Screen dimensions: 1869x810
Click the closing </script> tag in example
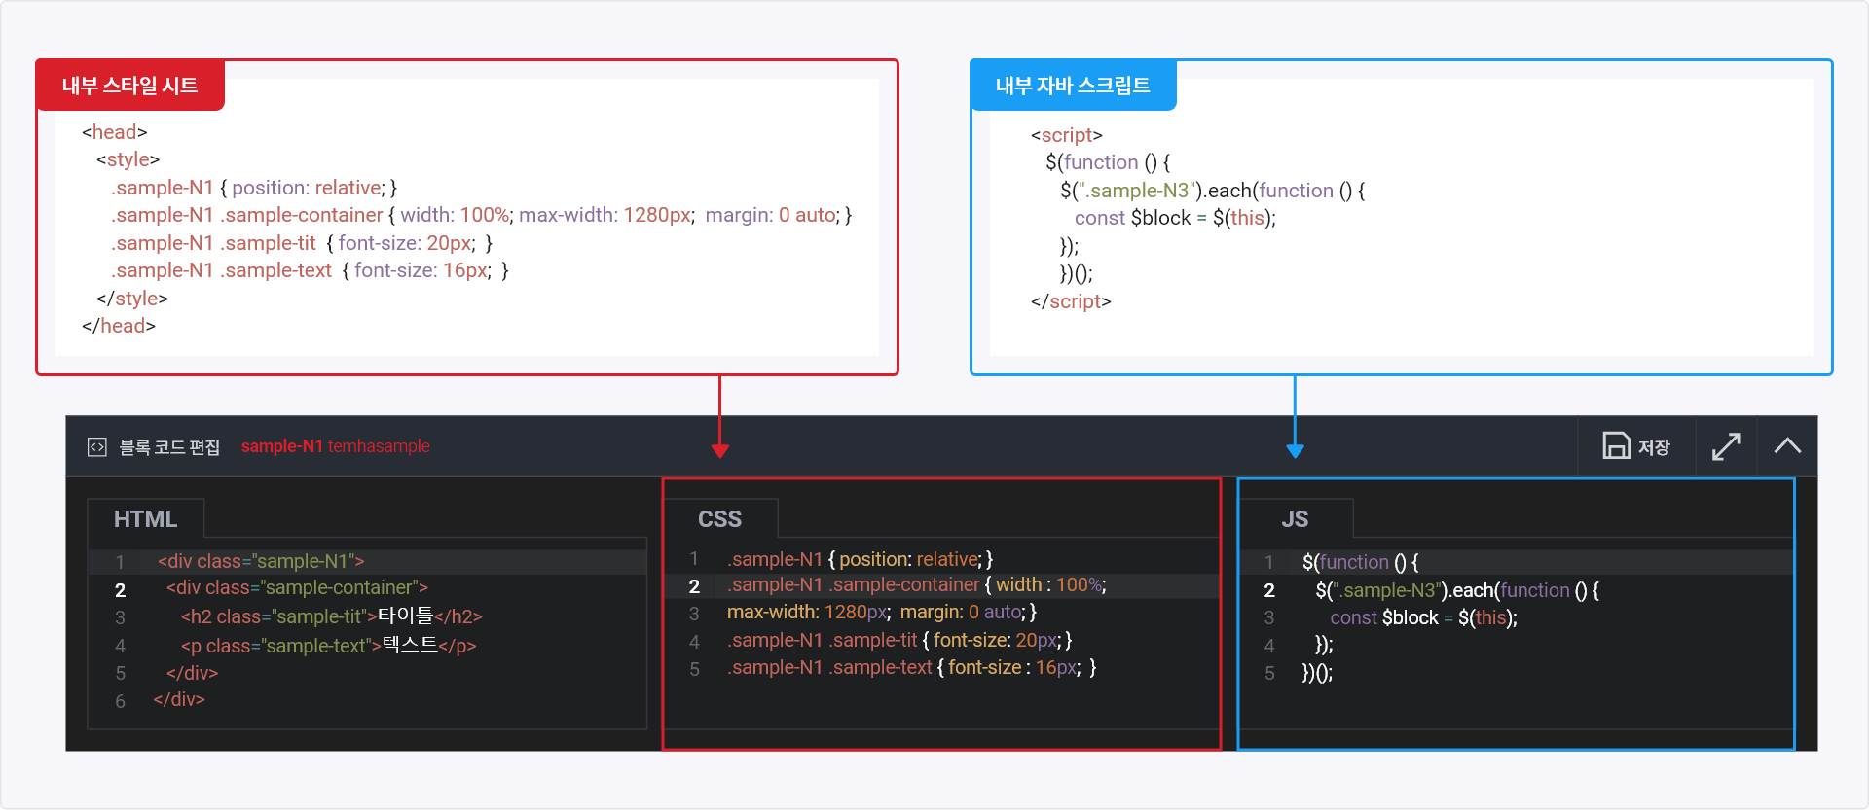1071,301
